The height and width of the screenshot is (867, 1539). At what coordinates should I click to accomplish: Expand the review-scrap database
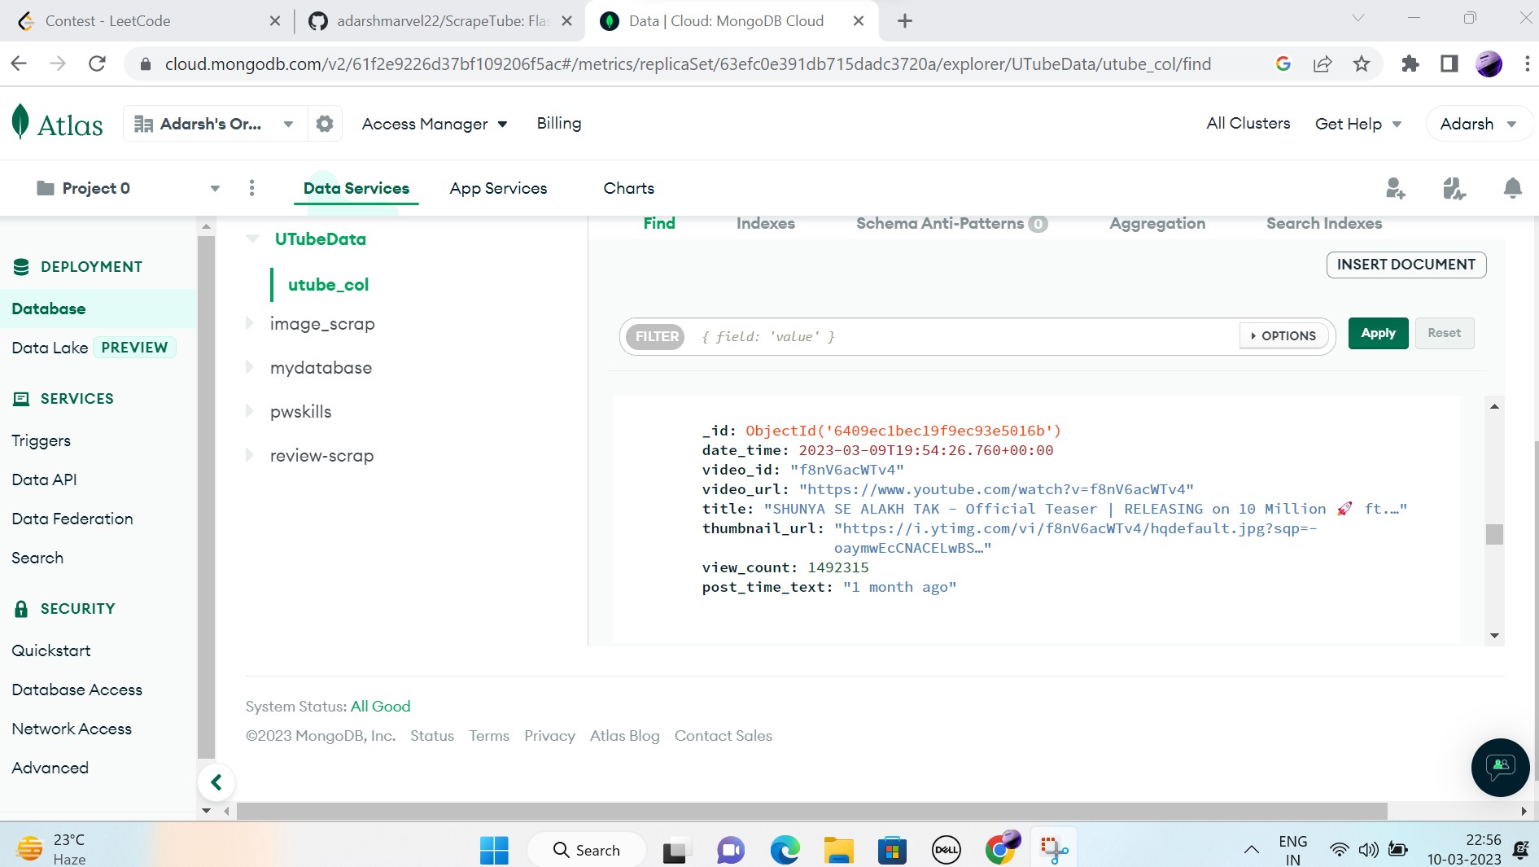tap(250, 455)
